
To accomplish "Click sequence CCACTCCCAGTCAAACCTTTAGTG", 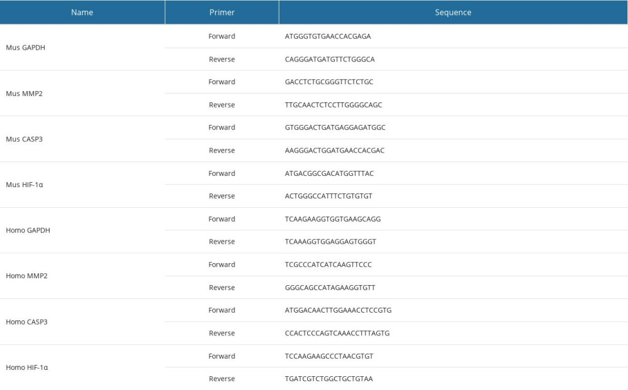I will [337, 333].
